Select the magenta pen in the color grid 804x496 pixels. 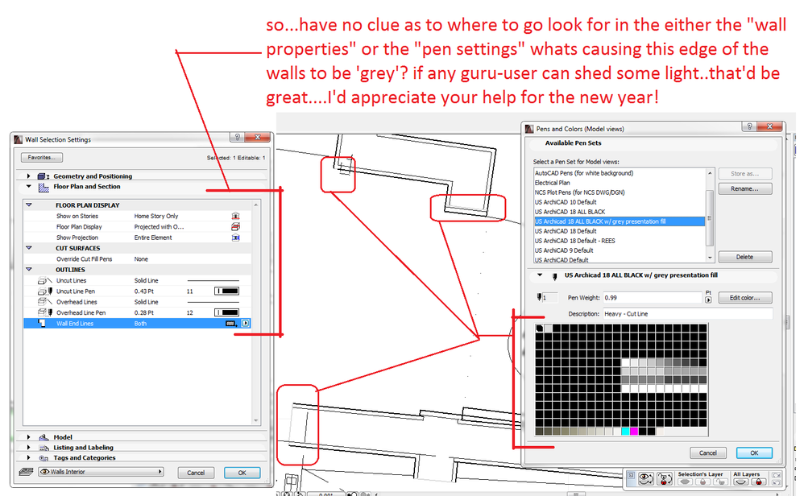(x=634, y=432)
